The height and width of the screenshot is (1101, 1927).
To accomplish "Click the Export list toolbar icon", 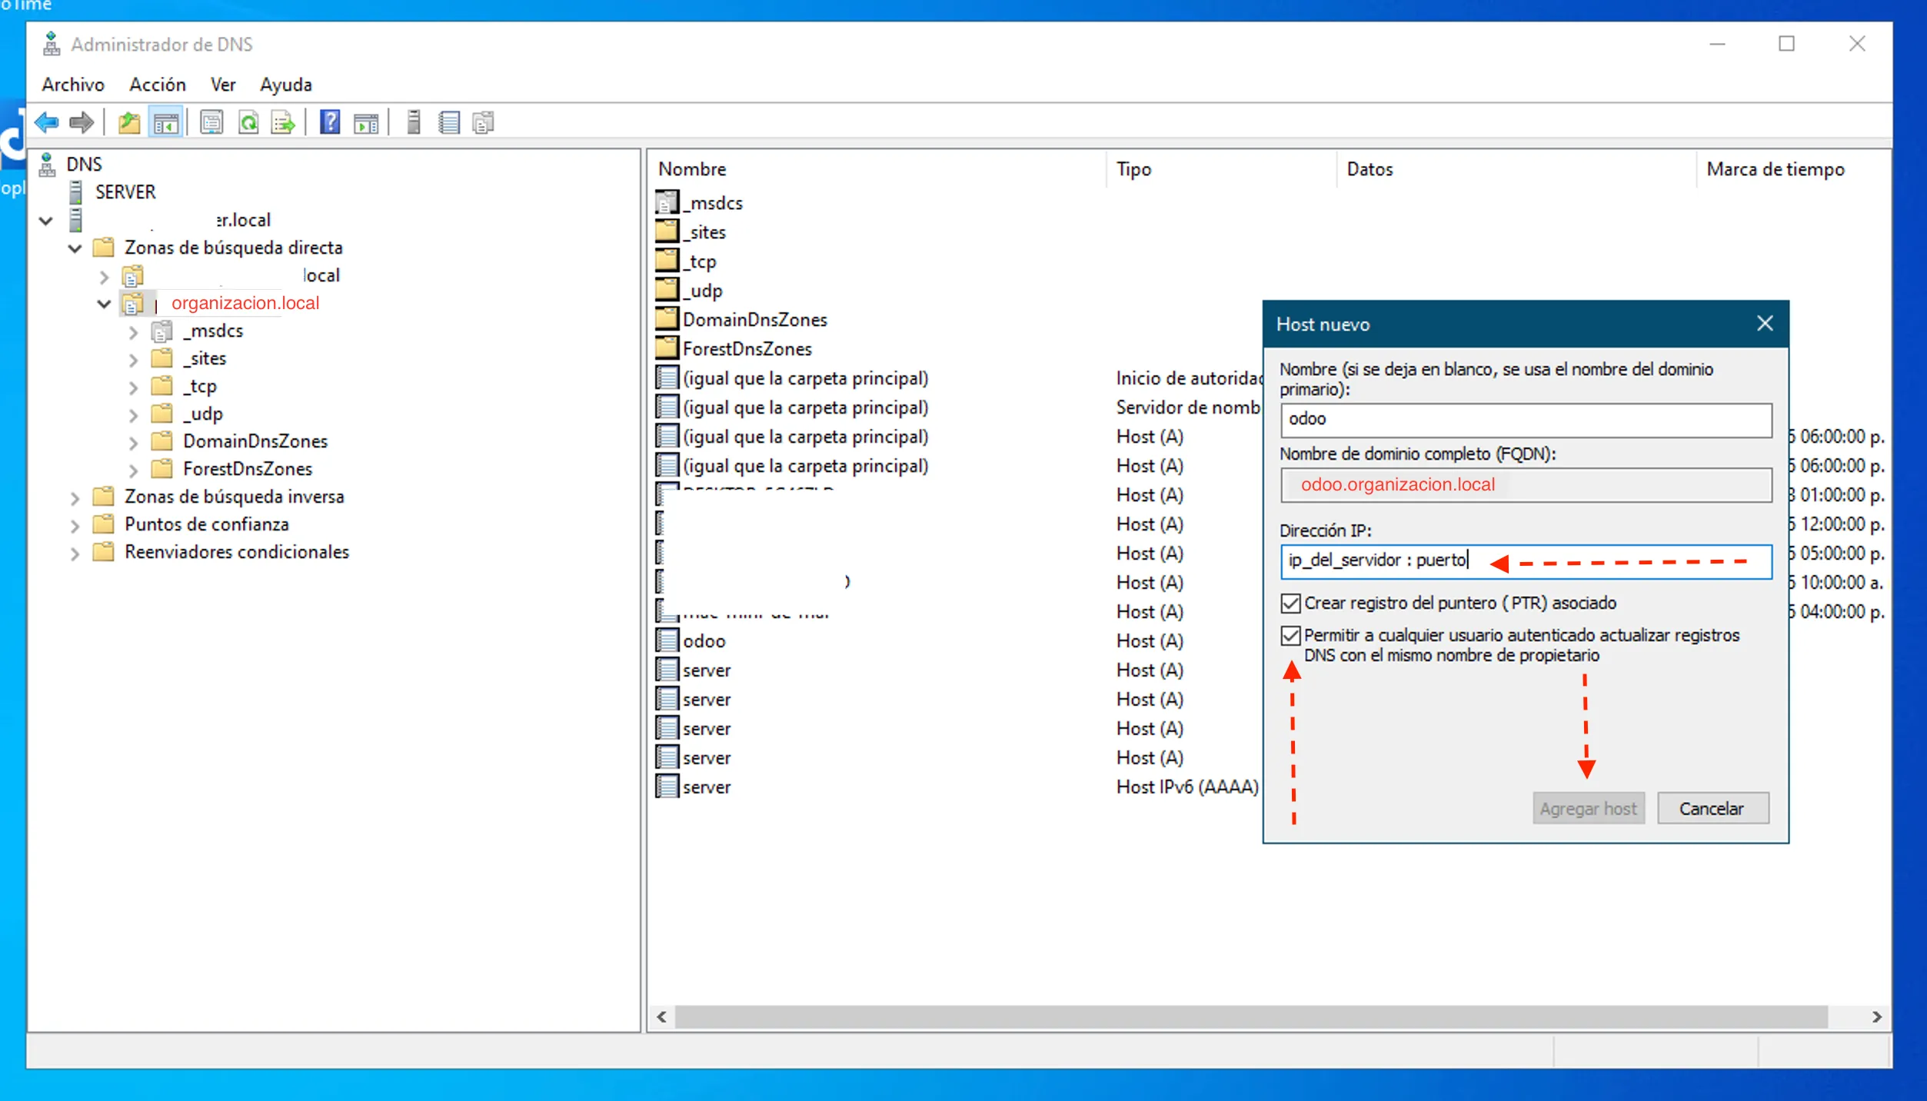I will pos(283,122).
